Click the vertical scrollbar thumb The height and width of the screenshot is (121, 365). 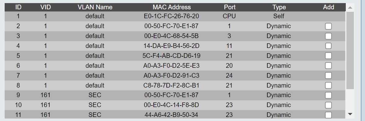[350, 50]
